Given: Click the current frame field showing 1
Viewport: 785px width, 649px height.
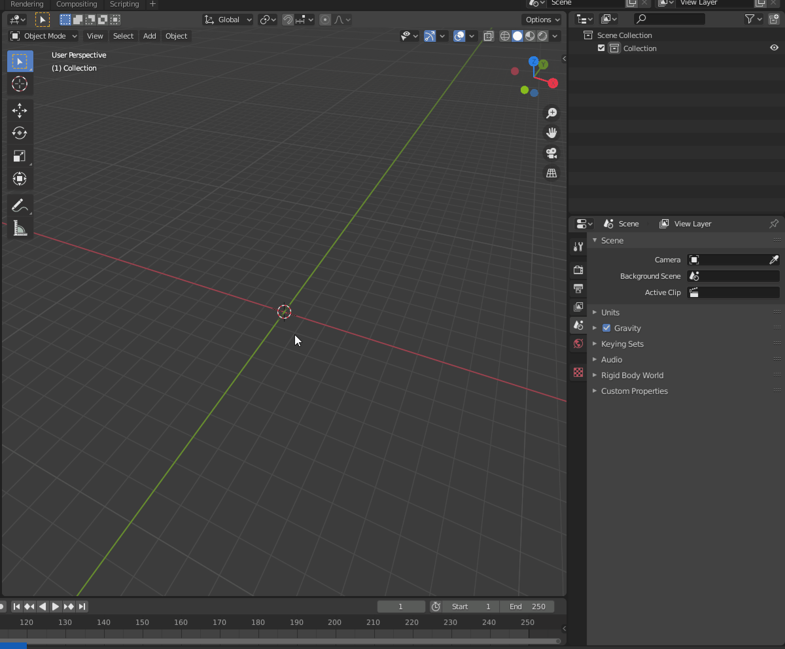Looking at the screenshot, I should [401, 606].
